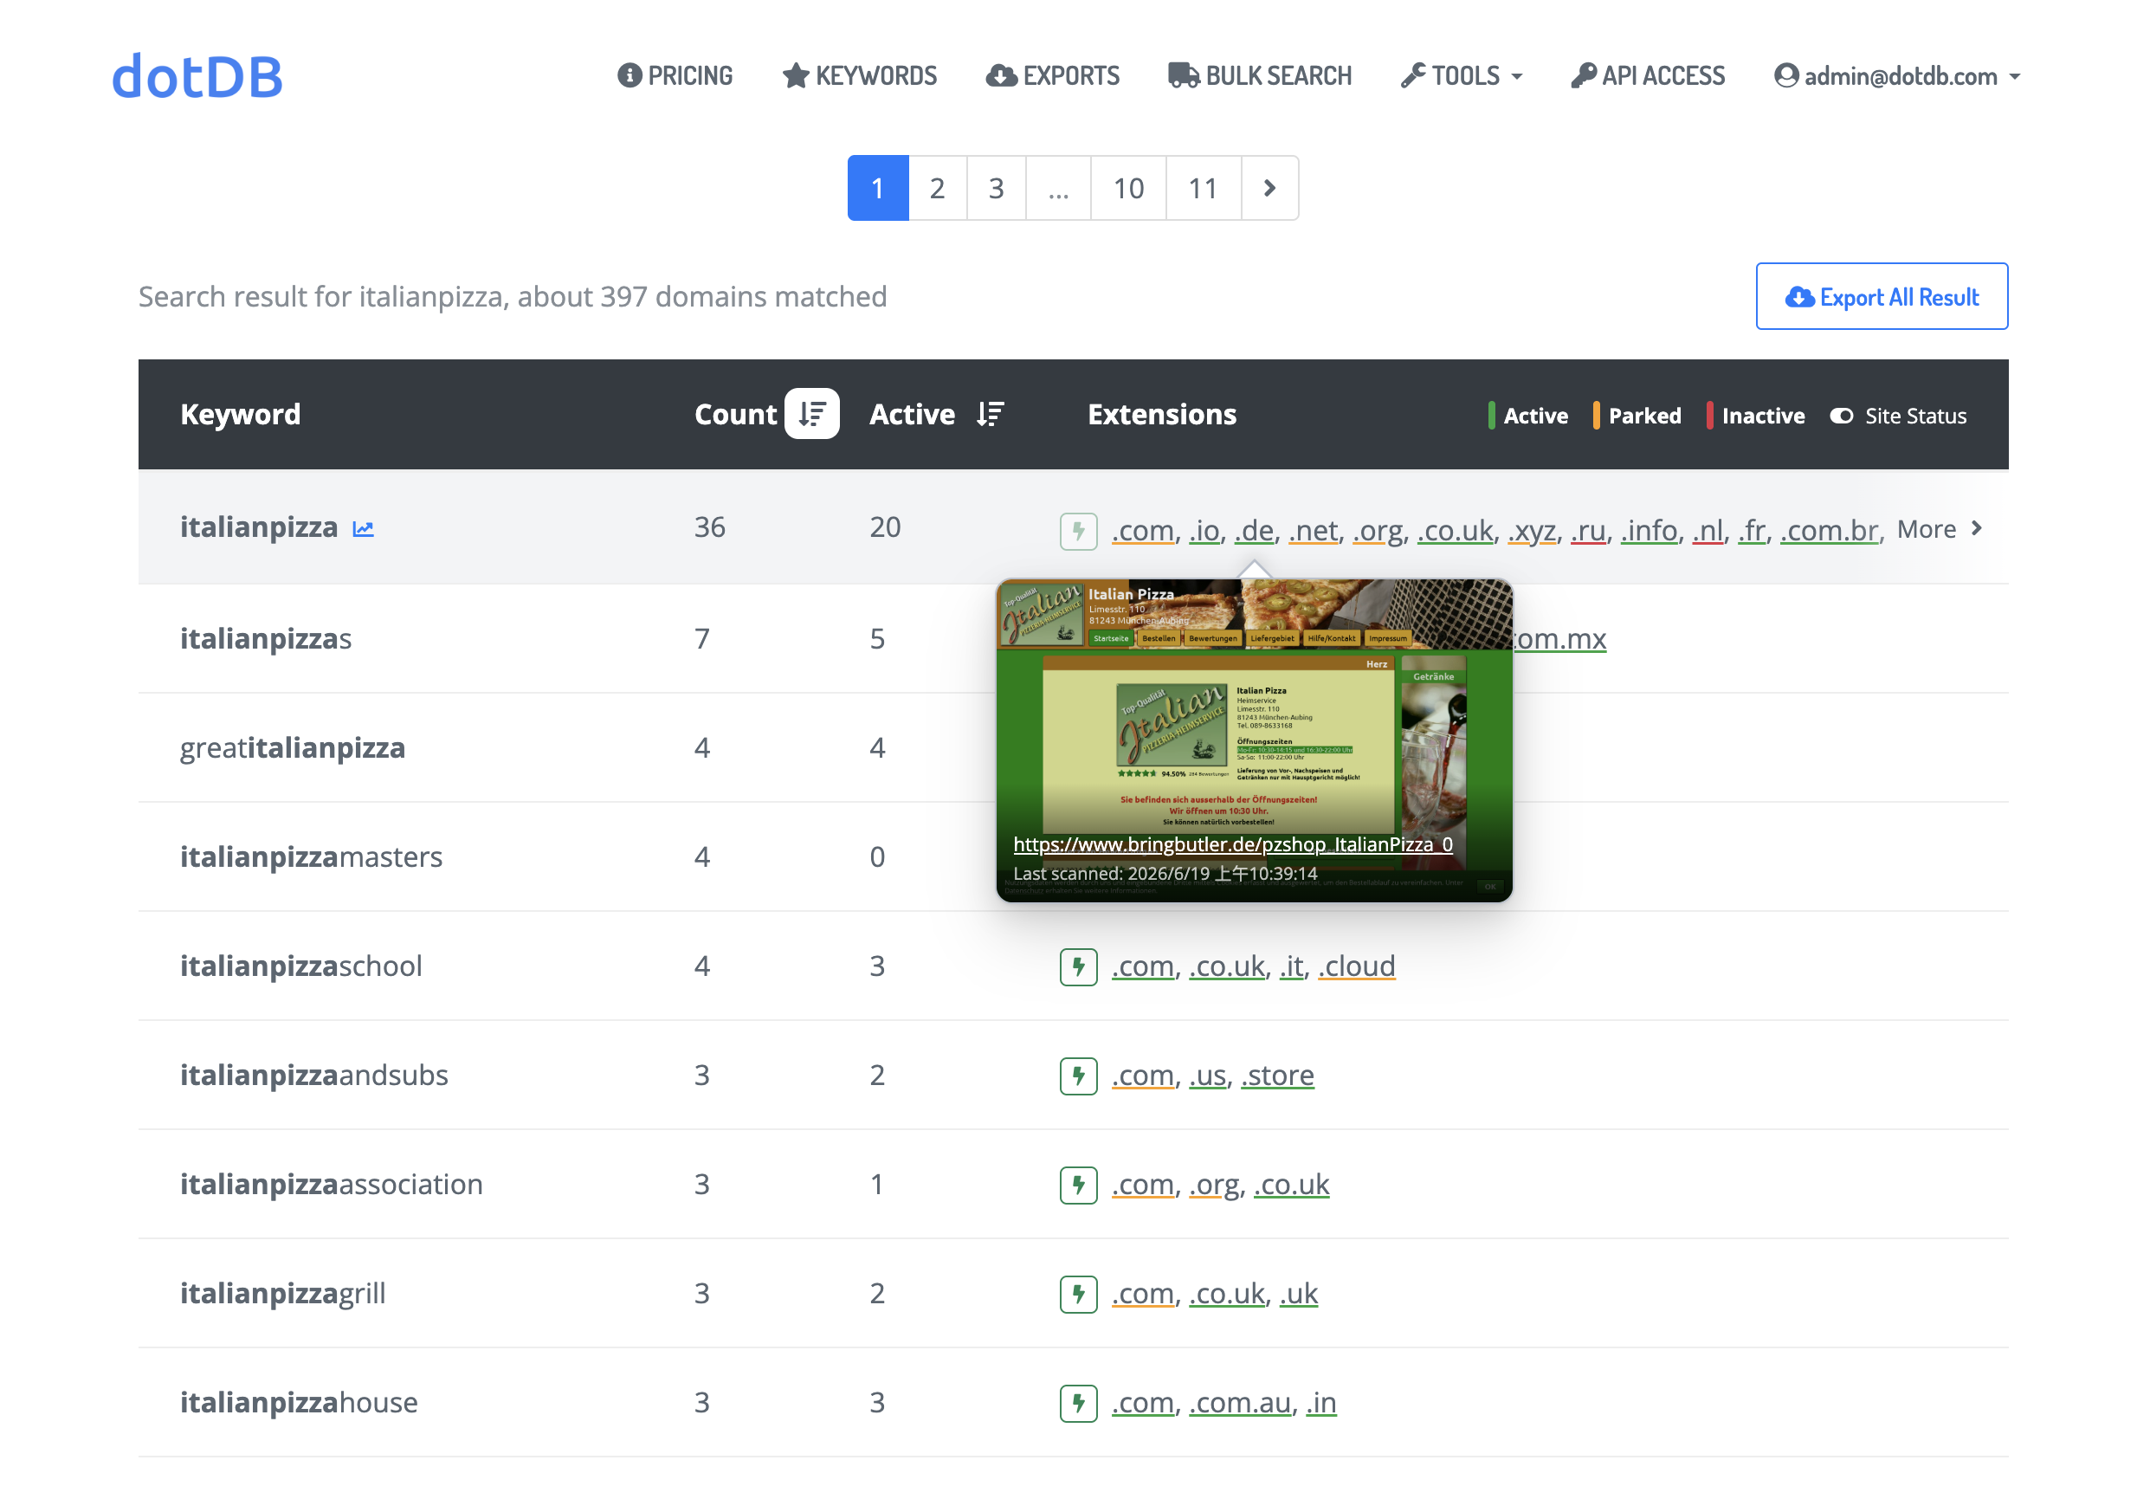The width and height of the screenshot is (2137, 1486).
Task: Click the italianpizzahouse lightning icon
Action: click(x=1078, y=1403)
